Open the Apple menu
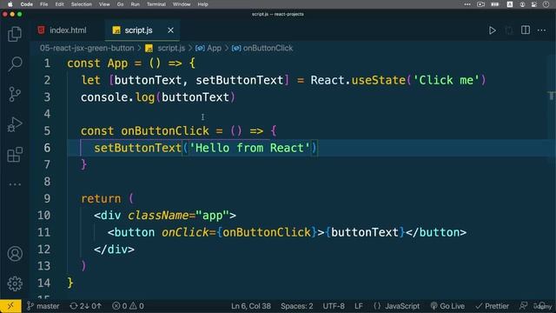 click(x=10, y=4)
